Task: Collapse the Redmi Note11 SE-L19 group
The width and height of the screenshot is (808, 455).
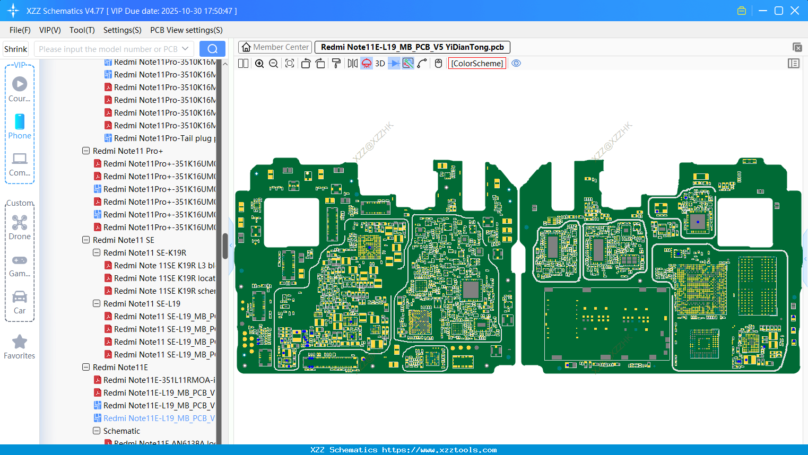Action: click(x=96, y=303)
